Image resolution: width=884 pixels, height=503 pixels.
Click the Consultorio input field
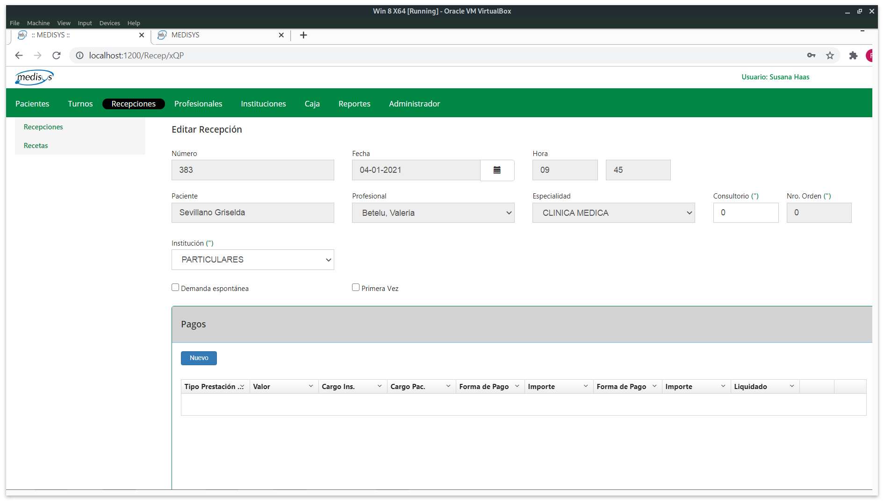(x=746, y=213)
